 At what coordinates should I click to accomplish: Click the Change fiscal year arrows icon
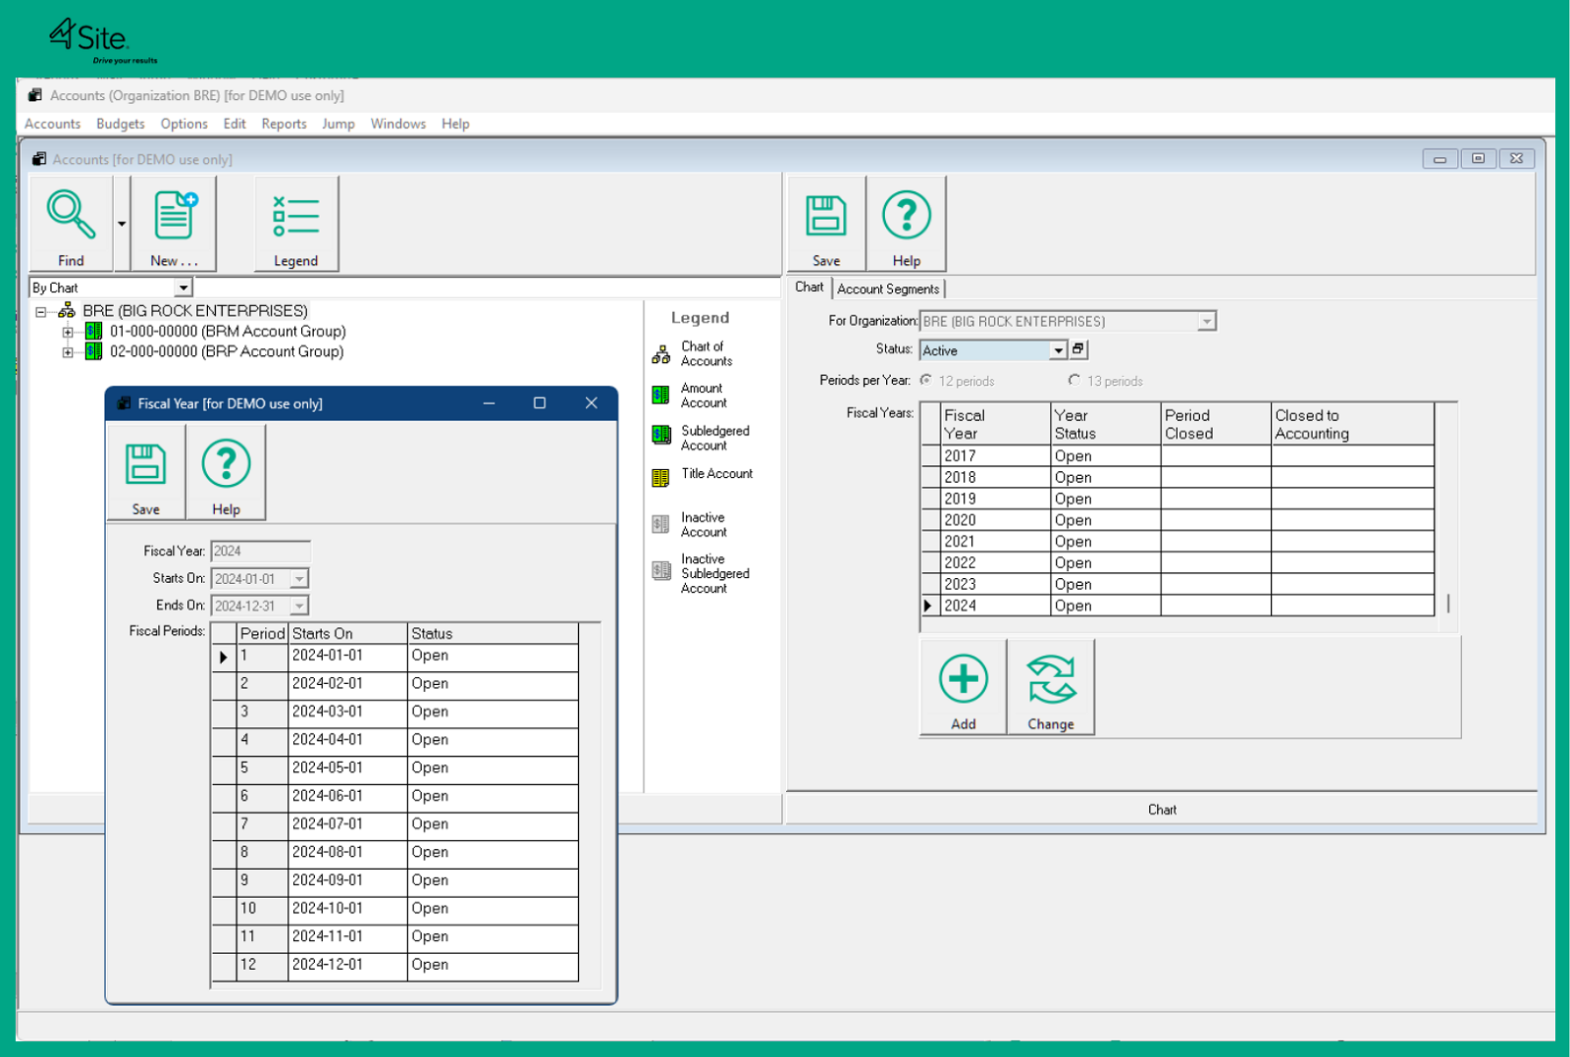point(1051,679)
